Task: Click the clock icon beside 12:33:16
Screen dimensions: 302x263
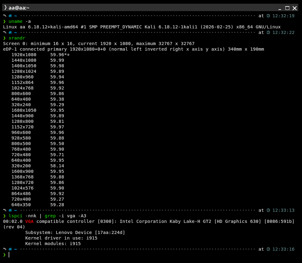Action: (x=268, y=249)
